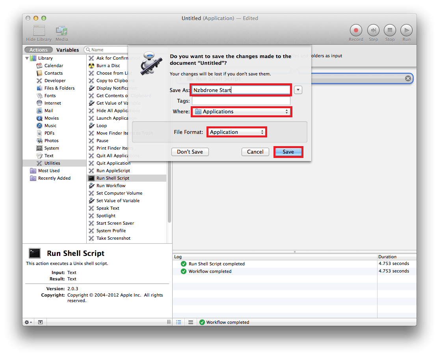
Task: Click the Record button in toolbar
Action: tap(356, 30)
